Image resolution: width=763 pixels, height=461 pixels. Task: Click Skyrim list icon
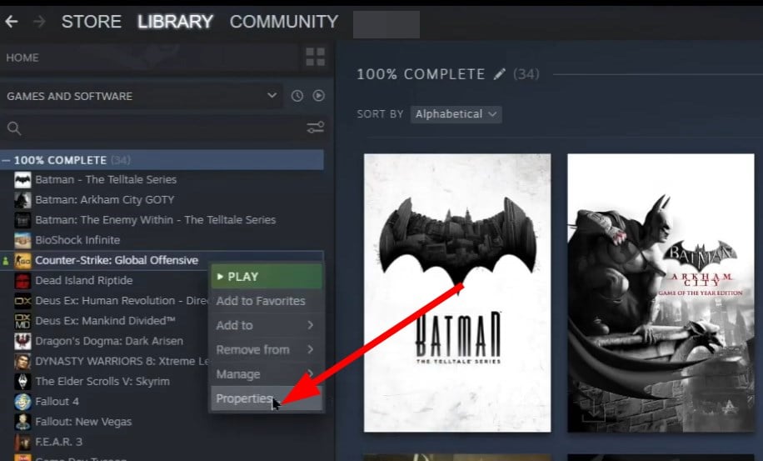(22, 382)
